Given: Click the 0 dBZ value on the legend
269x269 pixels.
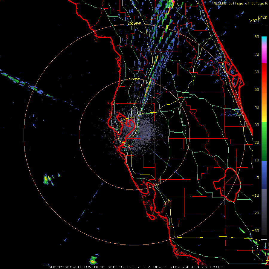Looking at the screenshot, I should (x=258, y=178).
